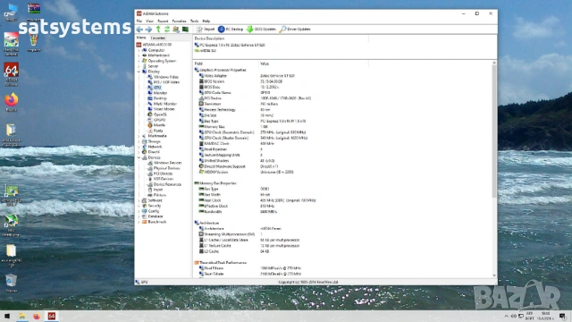
Task: Switch to the Menu tab in the sidebar
Action: [x=141, y=38]
